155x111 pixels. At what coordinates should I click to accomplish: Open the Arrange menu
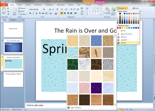108,11
